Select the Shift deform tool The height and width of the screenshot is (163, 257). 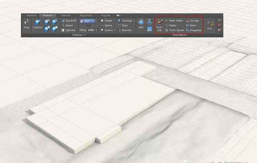141,24
